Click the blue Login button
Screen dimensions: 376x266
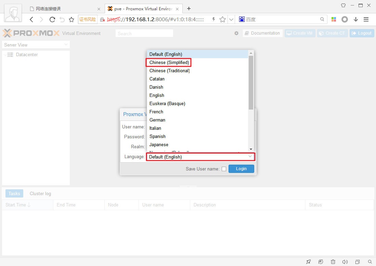[x=241, y=169]
